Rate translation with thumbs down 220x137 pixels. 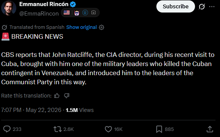[x=67, y=96]
